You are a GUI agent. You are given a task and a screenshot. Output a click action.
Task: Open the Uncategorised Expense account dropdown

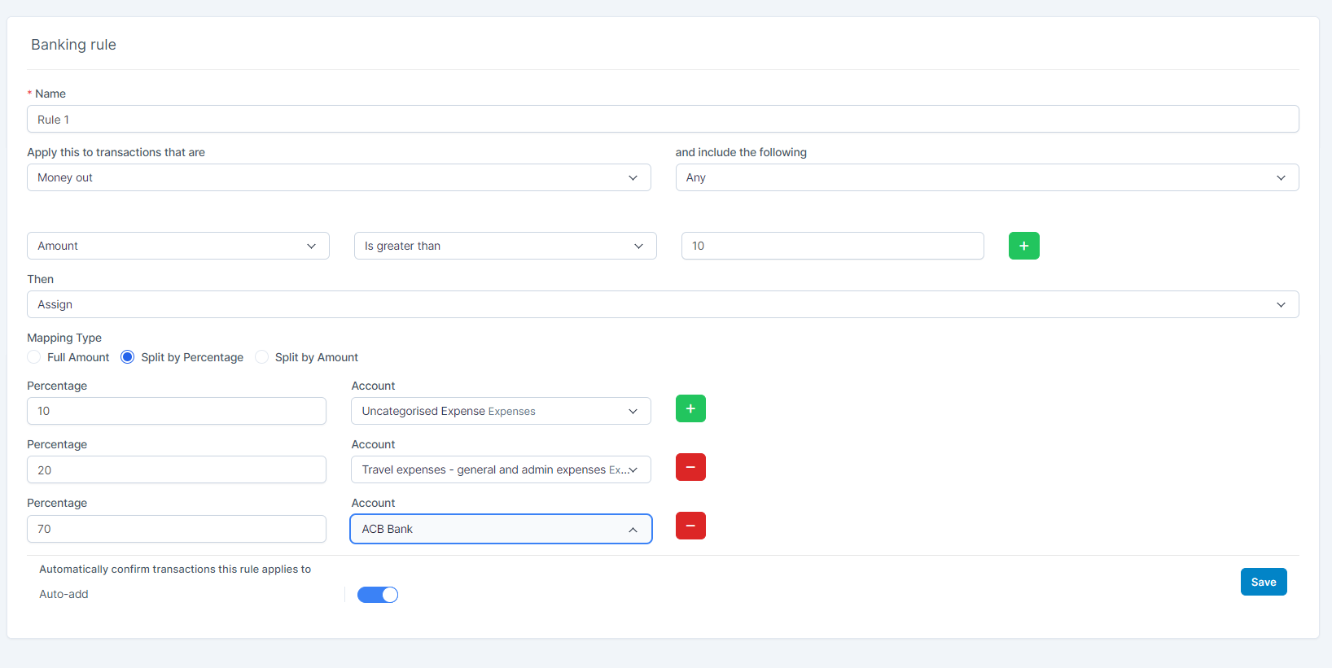tap(500, 411)
